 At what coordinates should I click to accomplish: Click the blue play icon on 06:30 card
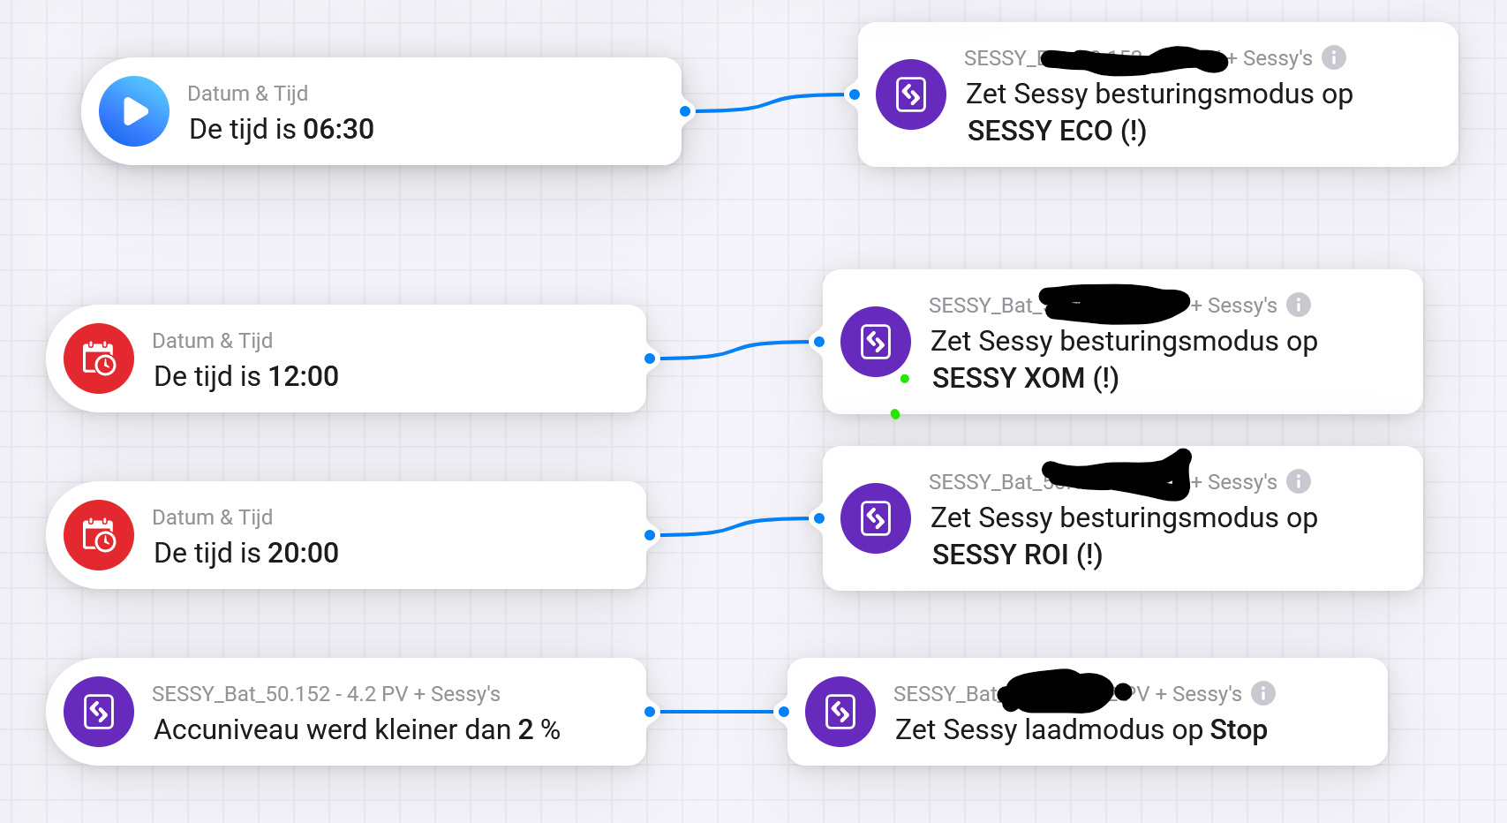134,111
